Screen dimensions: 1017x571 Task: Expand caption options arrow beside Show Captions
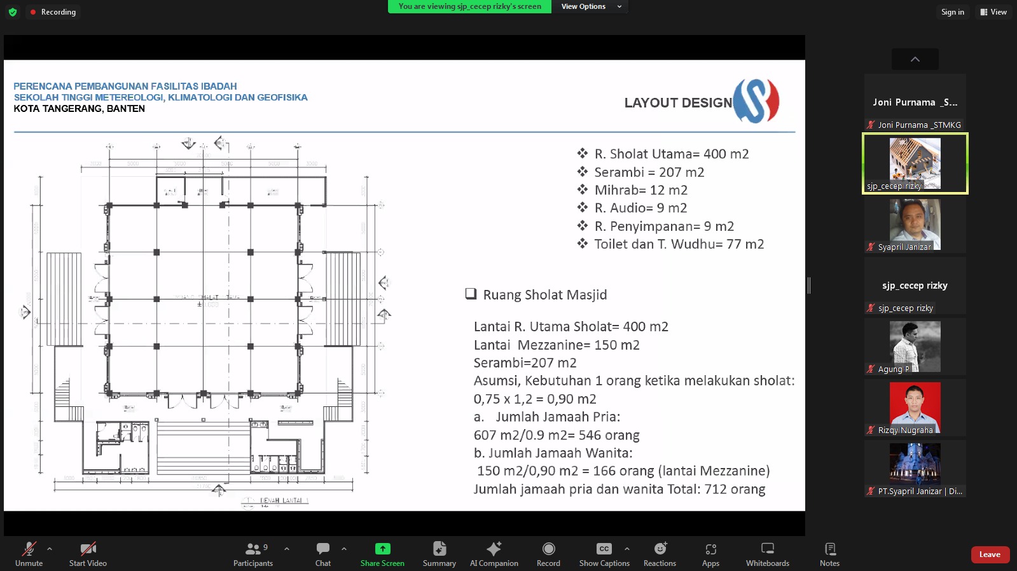[x=627, y=548]
